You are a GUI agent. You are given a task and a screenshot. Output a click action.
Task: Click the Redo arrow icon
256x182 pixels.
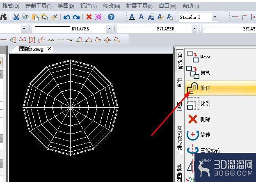pyautogui.click(x=76, y=17)
